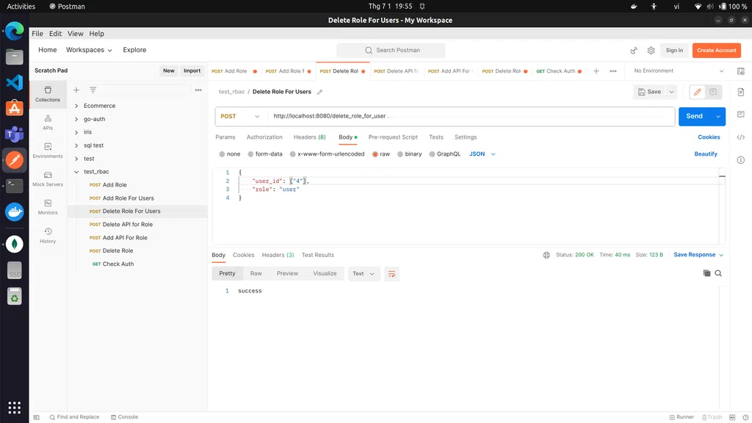Image resolution: width=752 pixels, height=423 pixels.
Task: Click the Beautify link
Action: (706, 154)
